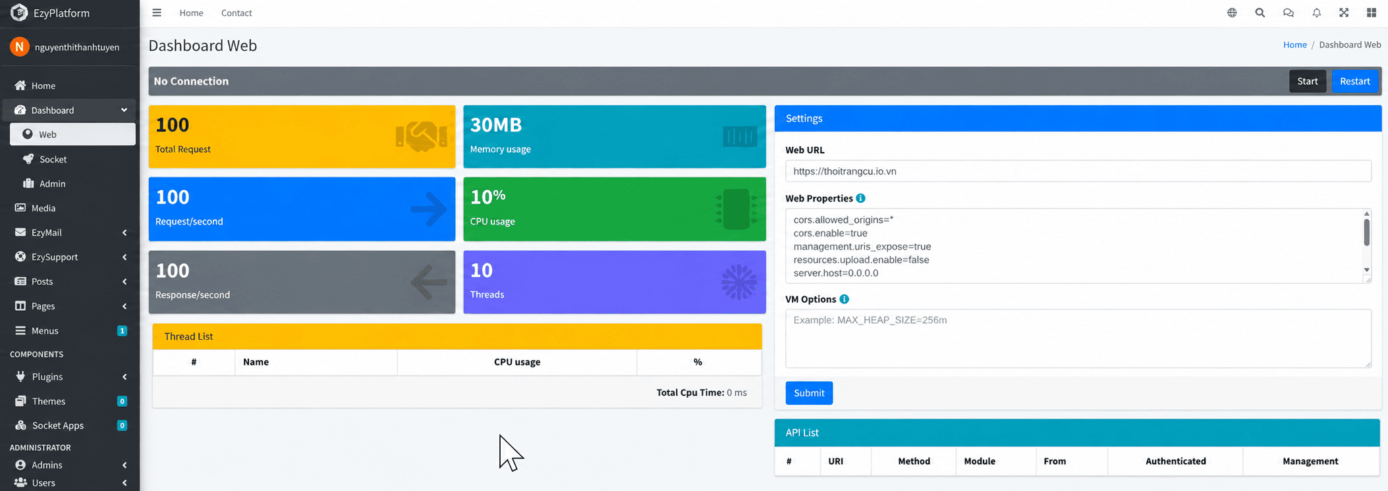Image resolution: width=1388 pixels, height=491 pixels.
Task: Click the Start button
Action: (x=1307, y=81)
